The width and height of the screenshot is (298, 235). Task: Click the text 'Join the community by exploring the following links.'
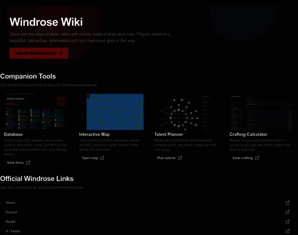[x=42, y=187]
